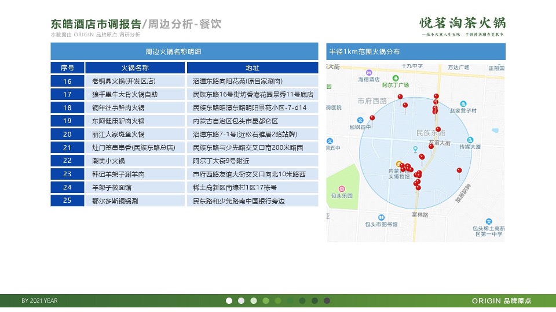Screen dimensions: 556x312
Task: Select the 地址 column header
Action: 253,68
